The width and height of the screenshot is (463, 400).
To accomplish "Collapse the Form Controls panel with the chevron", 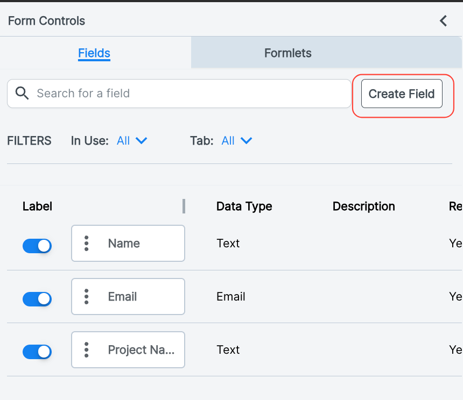I will coord(443,21).
